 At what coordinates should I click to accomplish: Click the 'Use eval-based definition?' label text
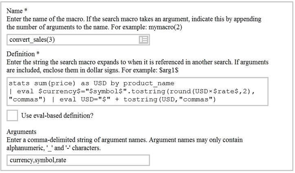click(57, 116)
